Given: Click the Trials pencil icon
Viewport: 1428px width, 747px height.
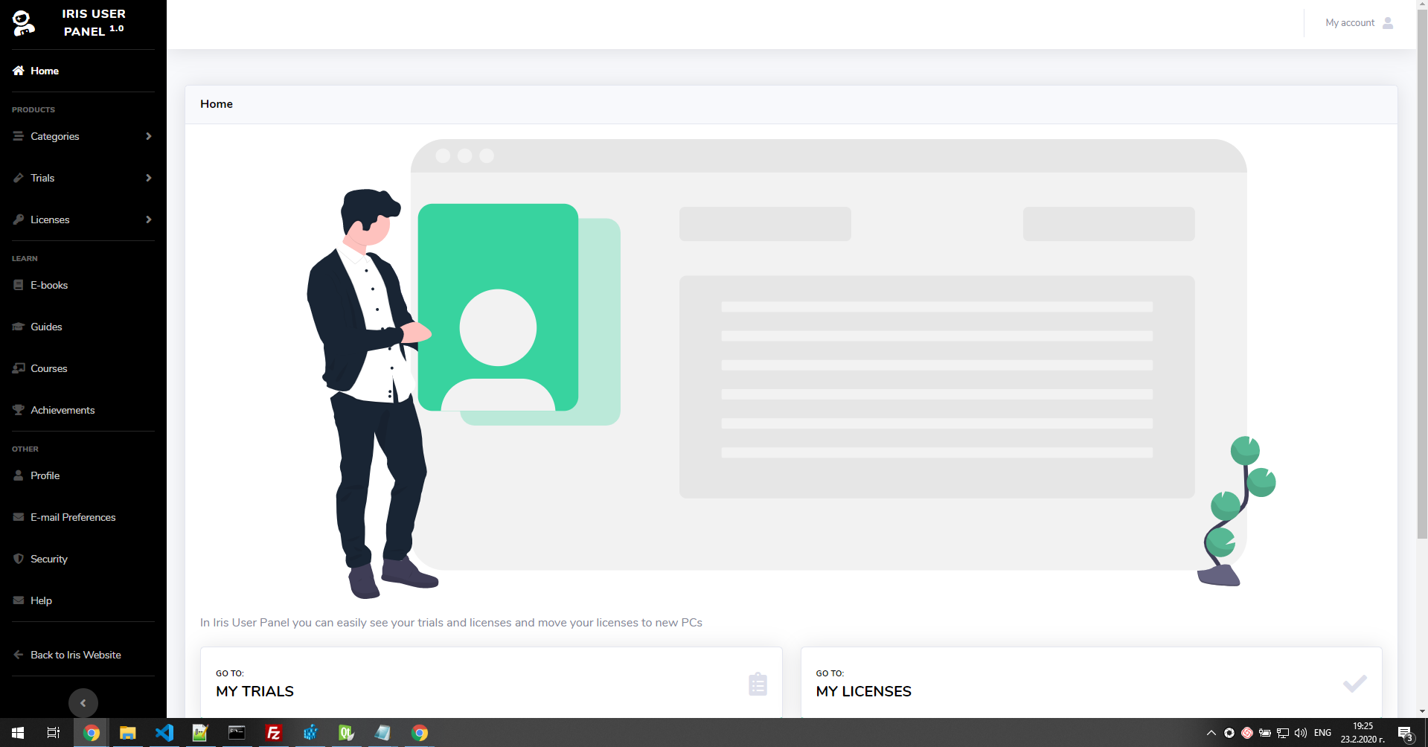Looking at the screenshot, I should click(19, 178).
